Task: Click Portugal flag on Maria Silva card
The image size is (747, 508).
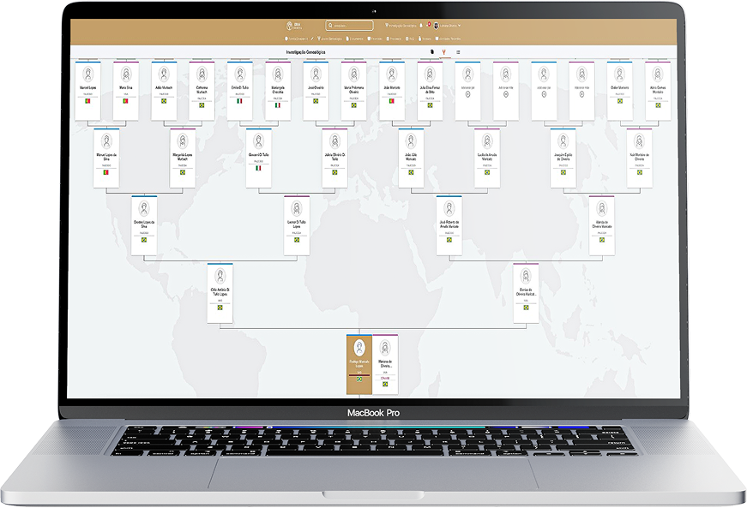Action: (x=126, y=101)
